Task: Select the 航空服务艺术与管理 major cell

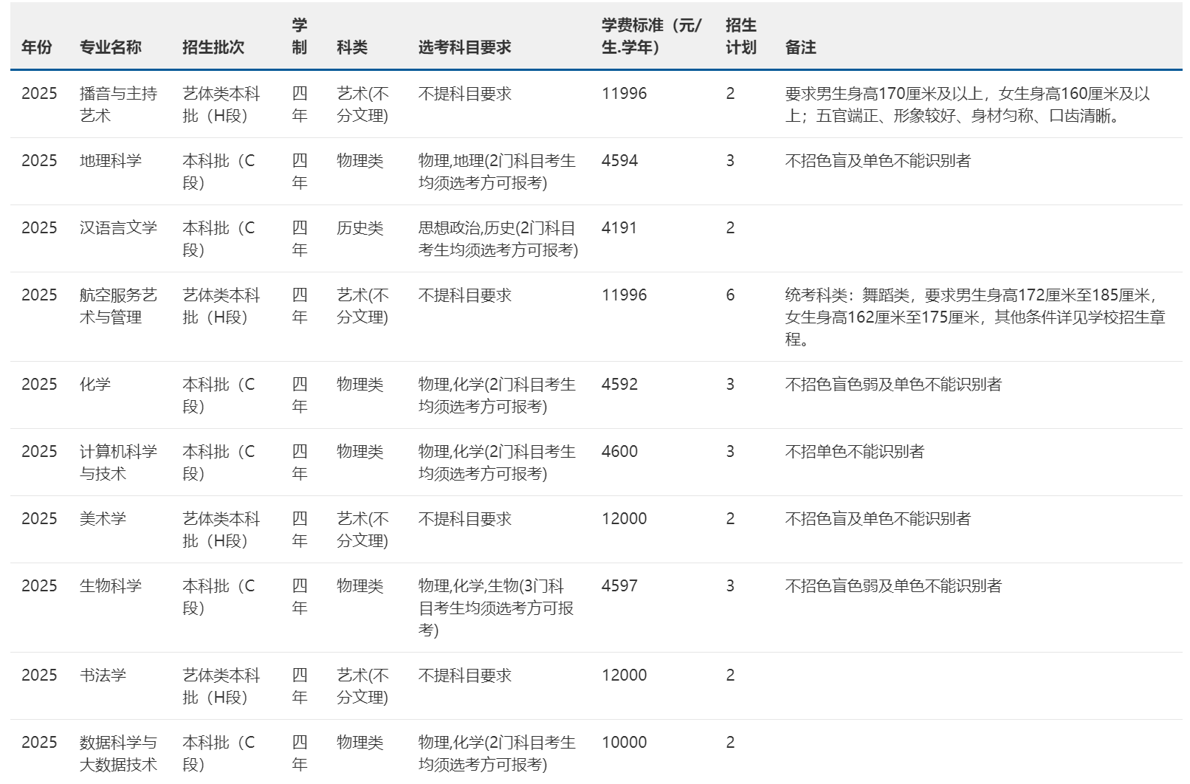Action: tap(119, 306)
